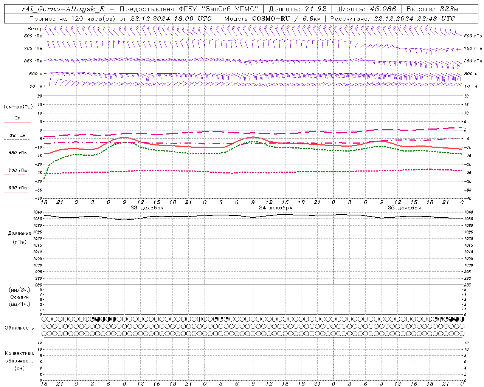Viewport: 484px width, 387px height.
Task: Click the solid line sample under 2м legend
Action: pos(17,122)
